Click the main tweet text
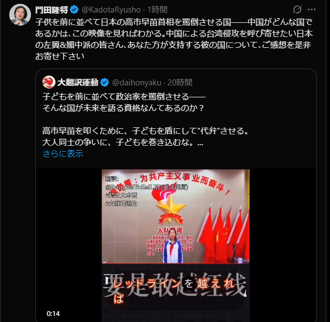330x322 pixels. coord(174,39)
